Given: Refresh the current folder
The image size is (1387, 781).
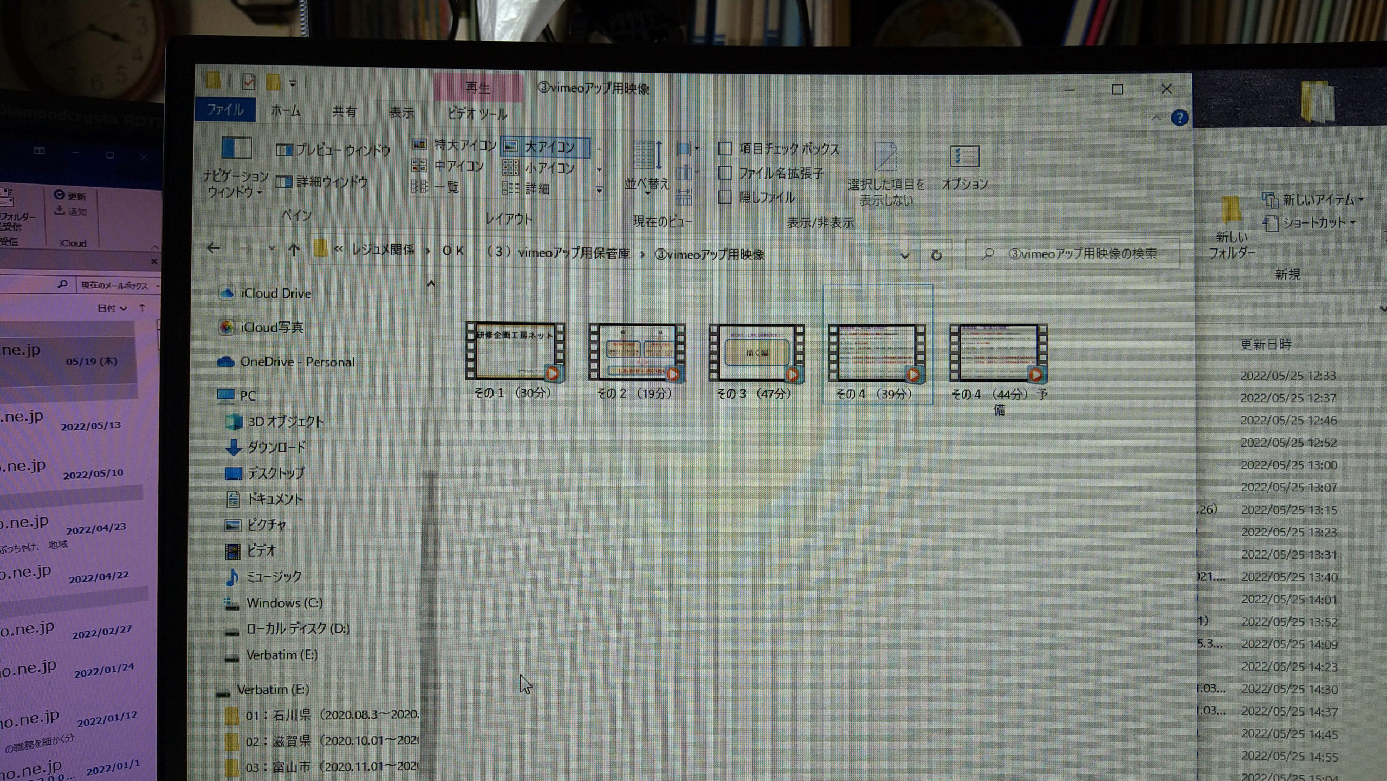Looking at the screenshot, I should [936, 255].
